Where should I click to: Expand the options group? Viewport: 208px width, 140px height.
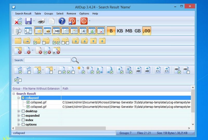18,124
